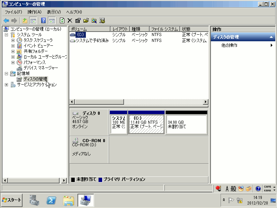Open Windows Explorer from the taskbar
277x208 pixels.
(x=69, y=200)
